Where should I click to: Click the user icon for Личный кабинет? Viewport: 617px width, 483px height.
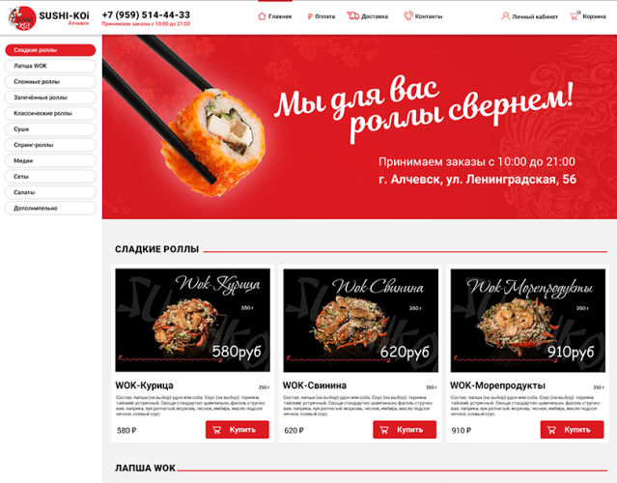505,16
